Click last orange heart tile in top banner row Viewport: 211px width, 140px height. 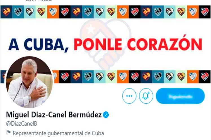click(193, 12)
